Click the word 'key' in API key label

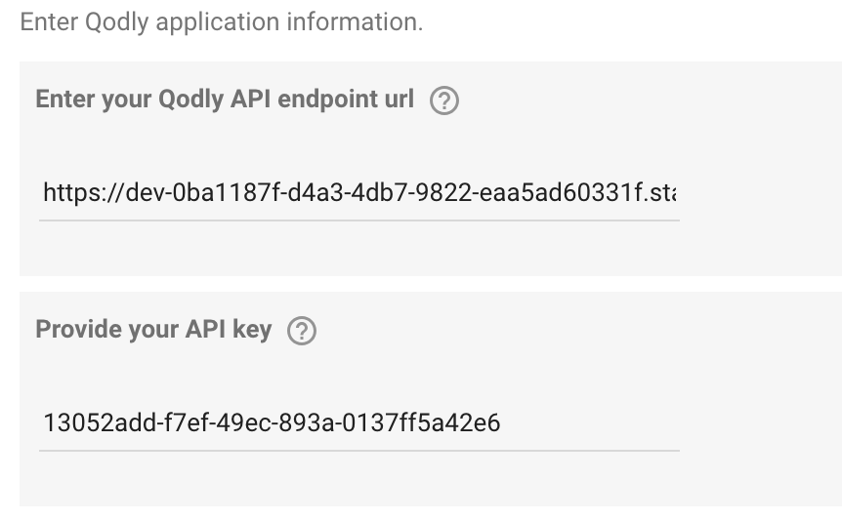pyautogui.click(x=252, y=329)
